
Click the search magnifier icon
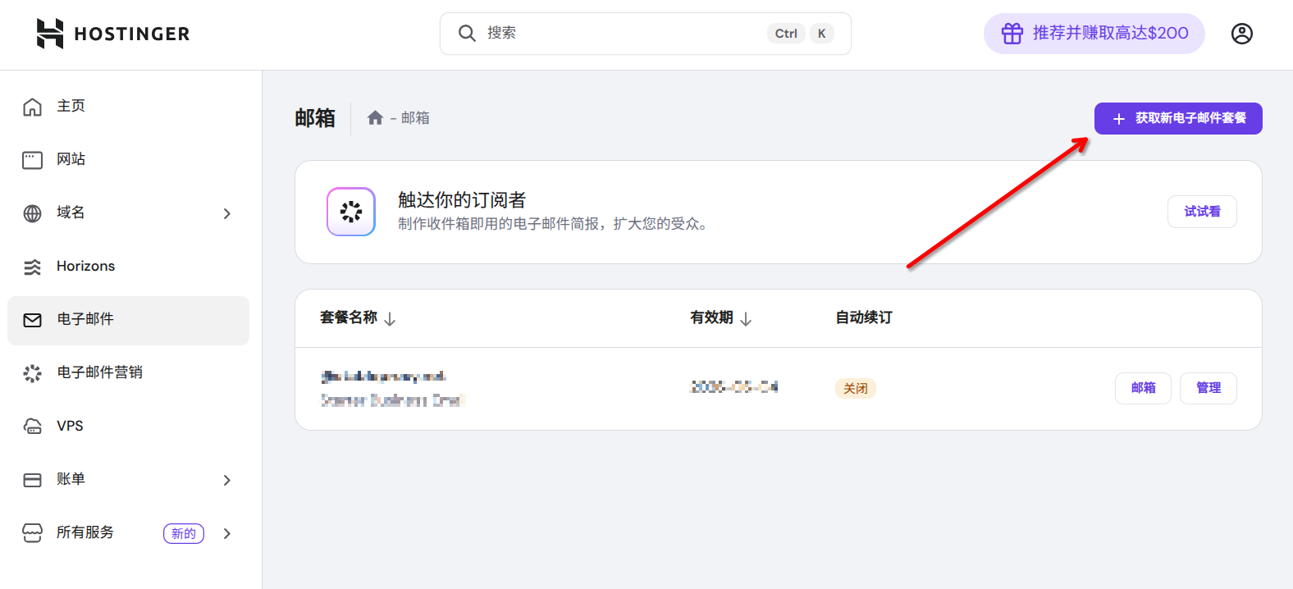coord(467,33)
